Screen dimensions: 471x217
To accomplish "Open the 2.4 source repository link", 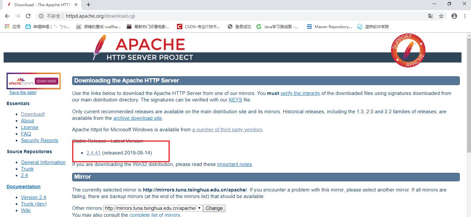I will 24,175.
